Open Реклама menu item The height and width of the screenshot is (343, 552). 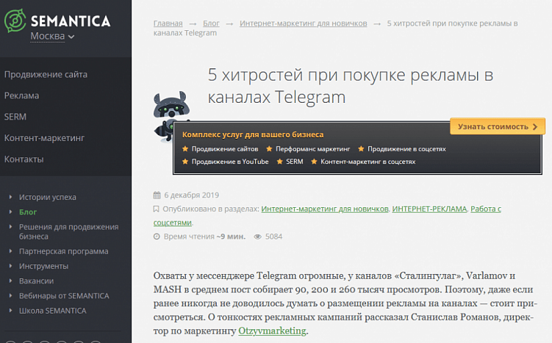pyautogui.click(x=21, y=95)
